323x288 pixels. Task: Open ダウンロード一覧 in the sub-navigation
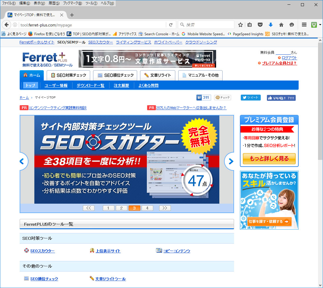click(x=90, y=85)
